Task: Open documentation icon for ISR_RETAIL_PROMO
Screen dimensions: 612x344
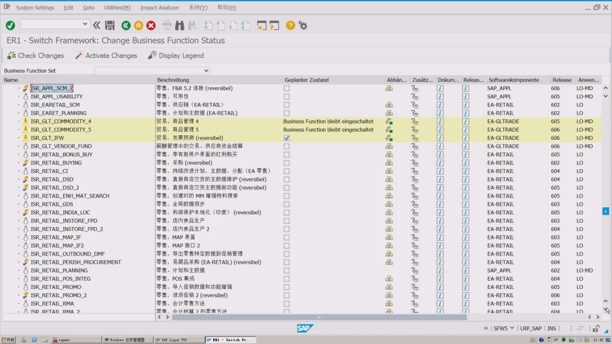Action: point(440,287)
